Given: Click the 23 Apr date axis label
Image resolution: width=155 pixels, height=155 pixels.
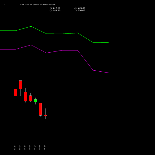Looking at the screenshot, I should [40, 148].
